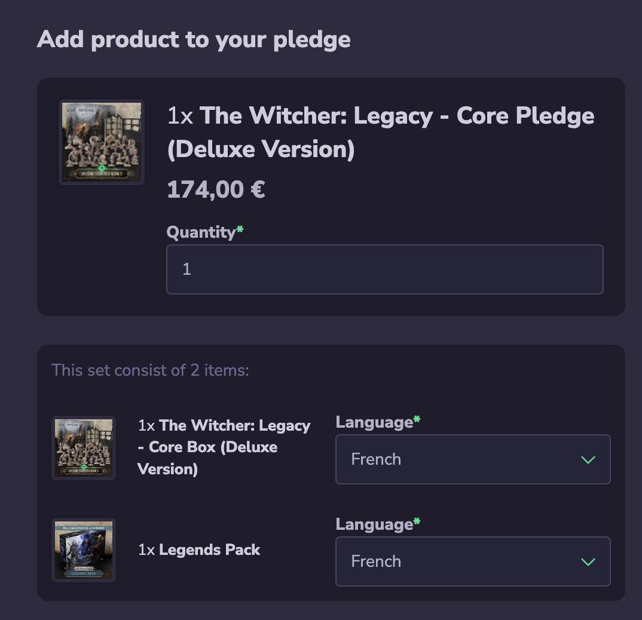This screenshot has width=642, height=620.
Task: Click the Core Pledge product thumbnail image
Action: coord(102,142)
